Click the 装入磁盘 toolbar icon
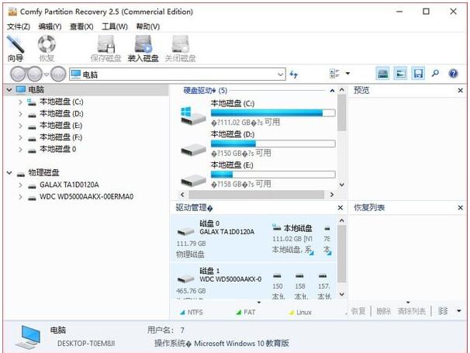The width and height of the screenshot is (470, 353). click(143, 44)
